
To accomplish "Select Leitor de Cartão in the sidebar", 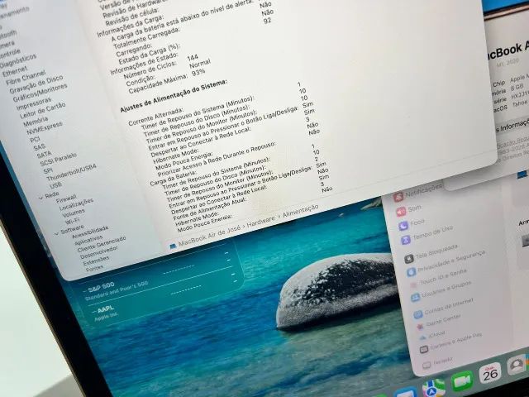I will (42, 110).
